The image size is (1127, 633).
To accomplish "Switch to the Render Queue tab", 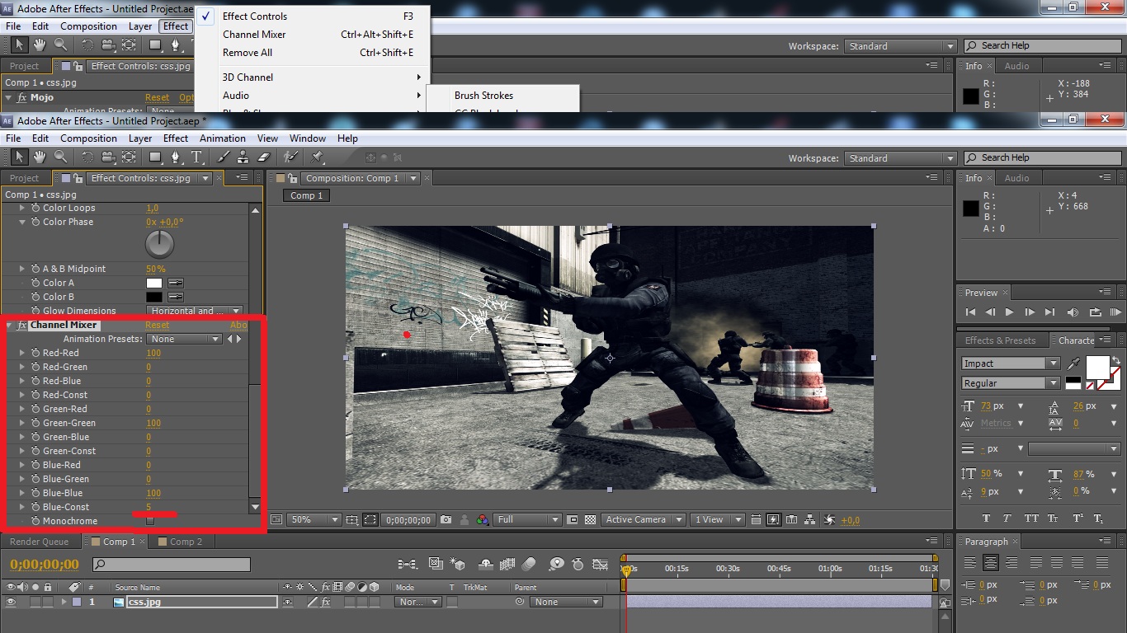I will pyautogui.click(x=39, y=542).
